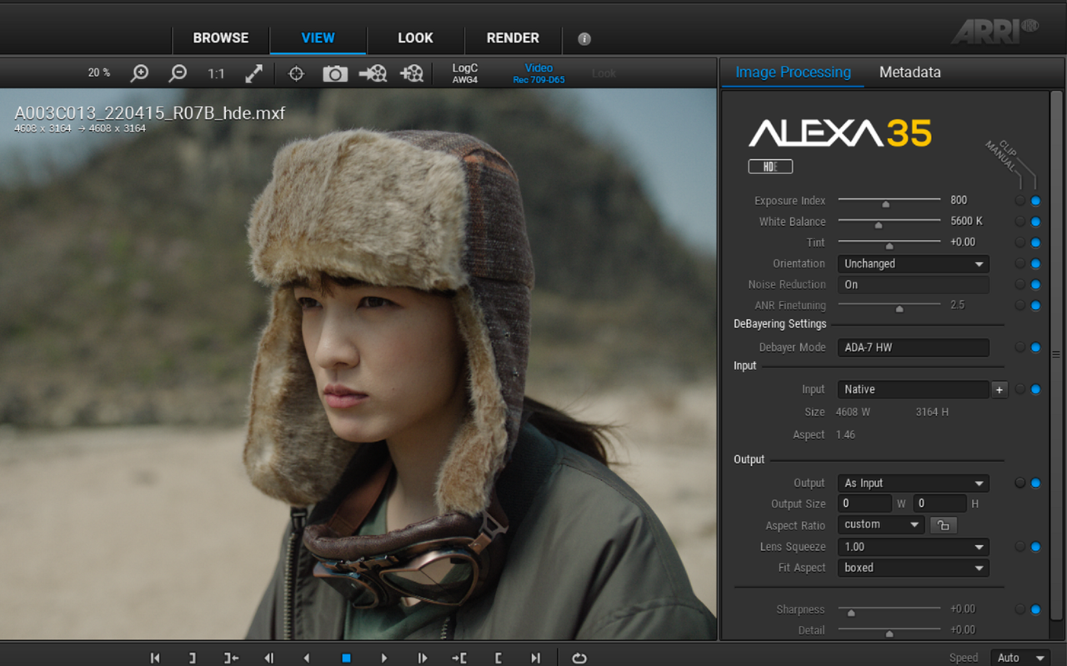
Task: Open the Orientation dropdown set to Unchanged
Action: pyautogui.click(x=913, y=263)
